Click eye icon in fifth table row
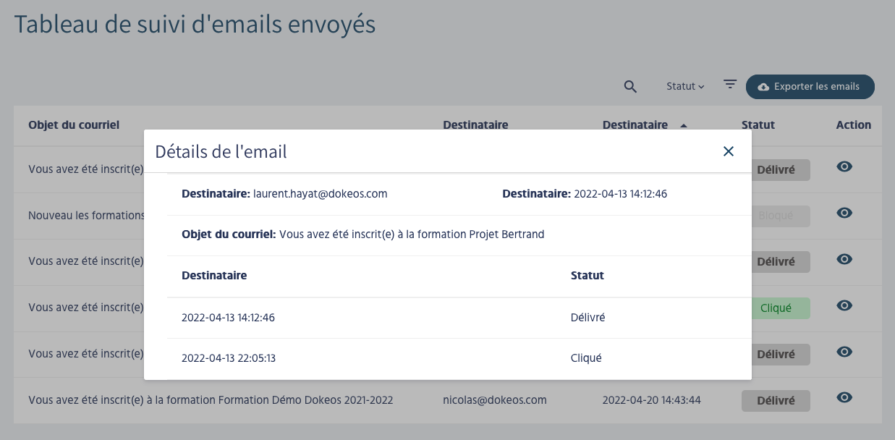 844,352
